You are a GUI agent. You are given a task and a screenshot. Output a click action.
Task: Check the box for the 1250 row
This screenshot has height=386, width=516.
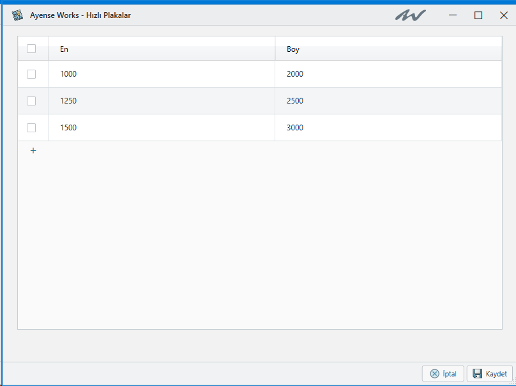31,101
